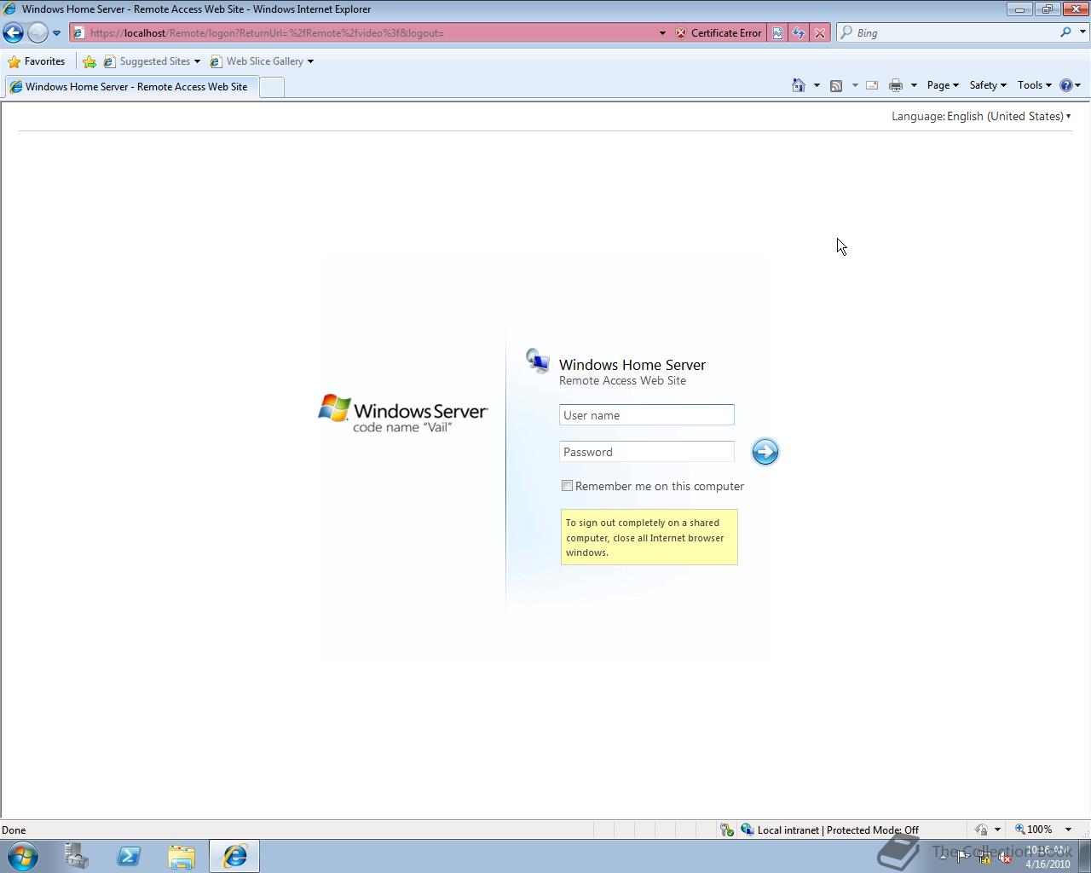1091x873 pixels.
Task: Expand the zoom level dropdown arrow
Action: tap(1068, 830)
